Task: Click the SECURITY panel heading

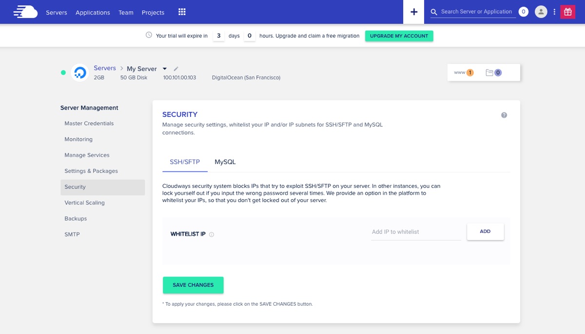Action: coord(180,114)
